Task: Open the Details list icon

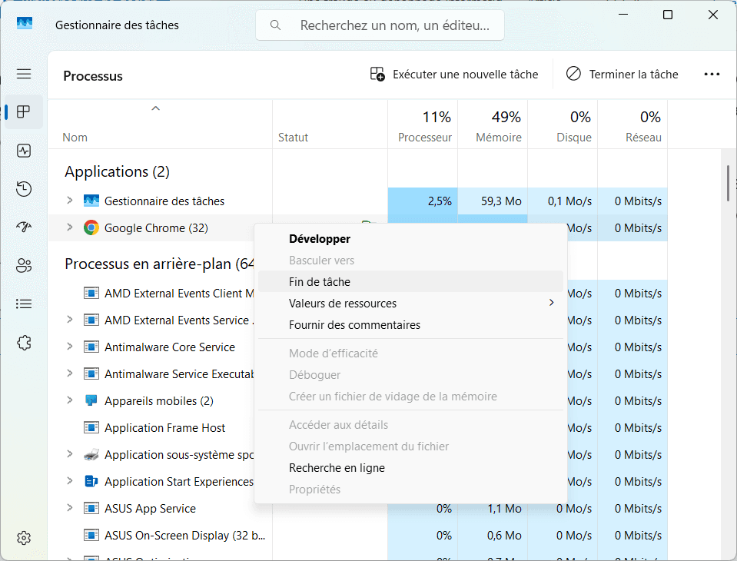Action: pos(24,304)
